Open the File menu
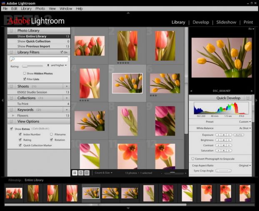Image resolution: width=259 pixels, height=211 pixels. pyautogui.click(x=5, y=9)
